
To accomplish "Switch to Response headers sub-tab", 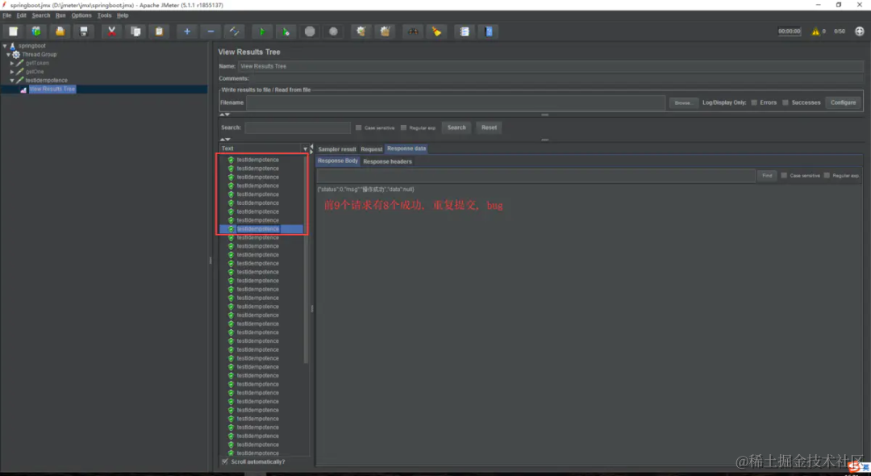I will pos(387,161).
